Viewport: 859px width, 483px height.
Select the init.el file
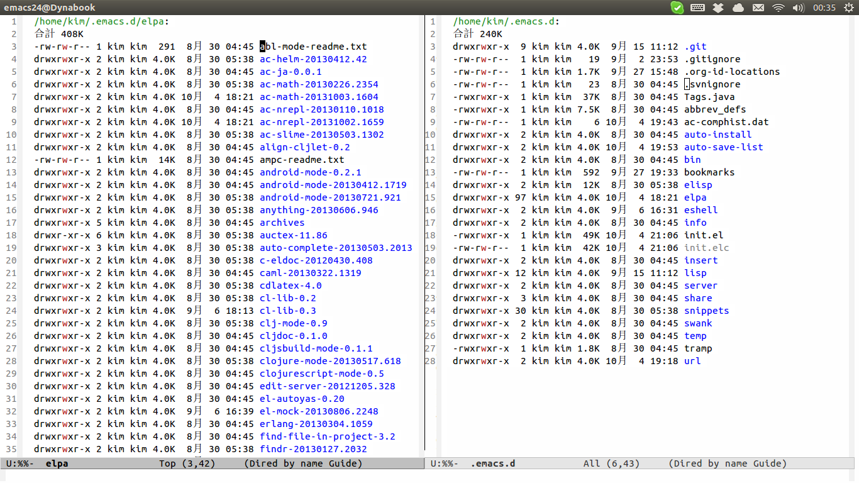[704, 235]
